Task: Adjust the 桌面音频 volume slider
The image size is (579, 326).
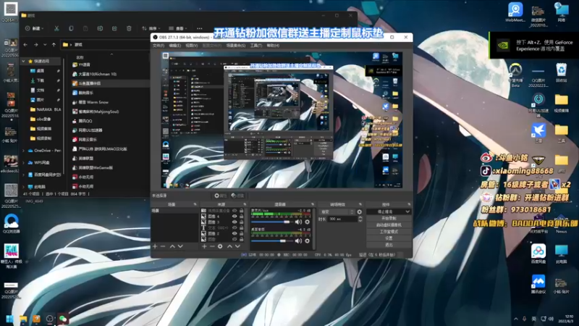Action: click(271, 241)
